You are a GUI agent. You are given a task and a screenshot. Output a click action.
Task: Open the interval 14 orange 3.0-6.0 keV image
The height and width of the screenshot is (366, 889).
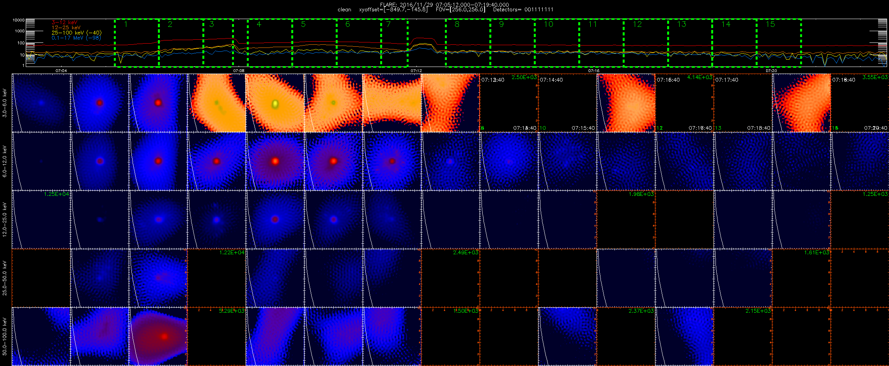pos(802,103)
